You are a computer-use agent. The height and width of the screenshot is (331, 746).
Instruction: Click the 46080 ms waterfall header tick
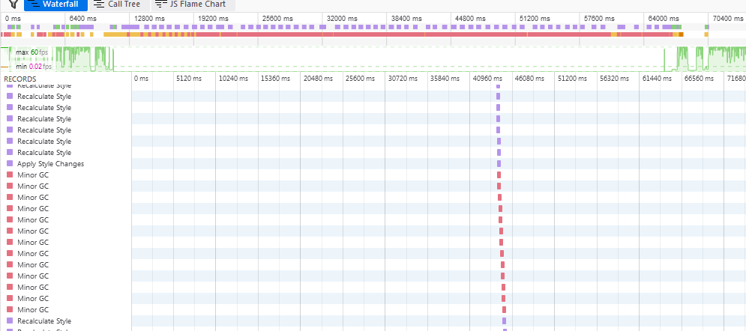click(527, 79)
